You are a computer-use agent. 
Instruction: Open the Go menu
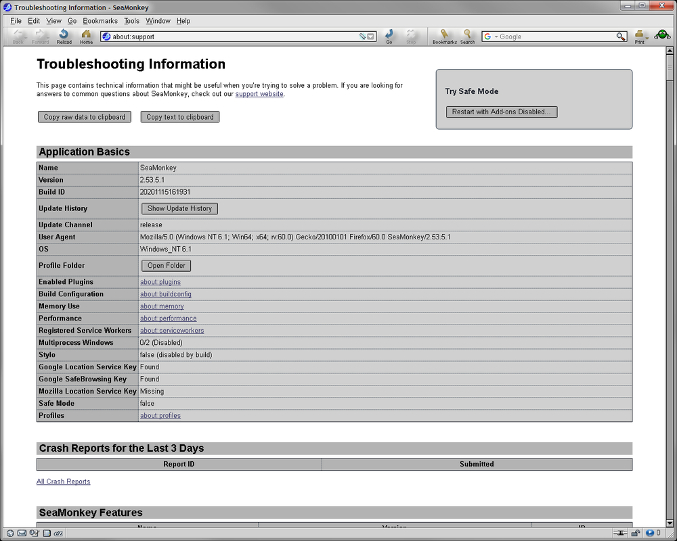72,21
